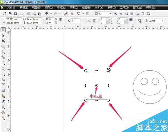The image size is (168, 132).
Task: Mirror the selected object vertically
Action: [x=95, y=21]
